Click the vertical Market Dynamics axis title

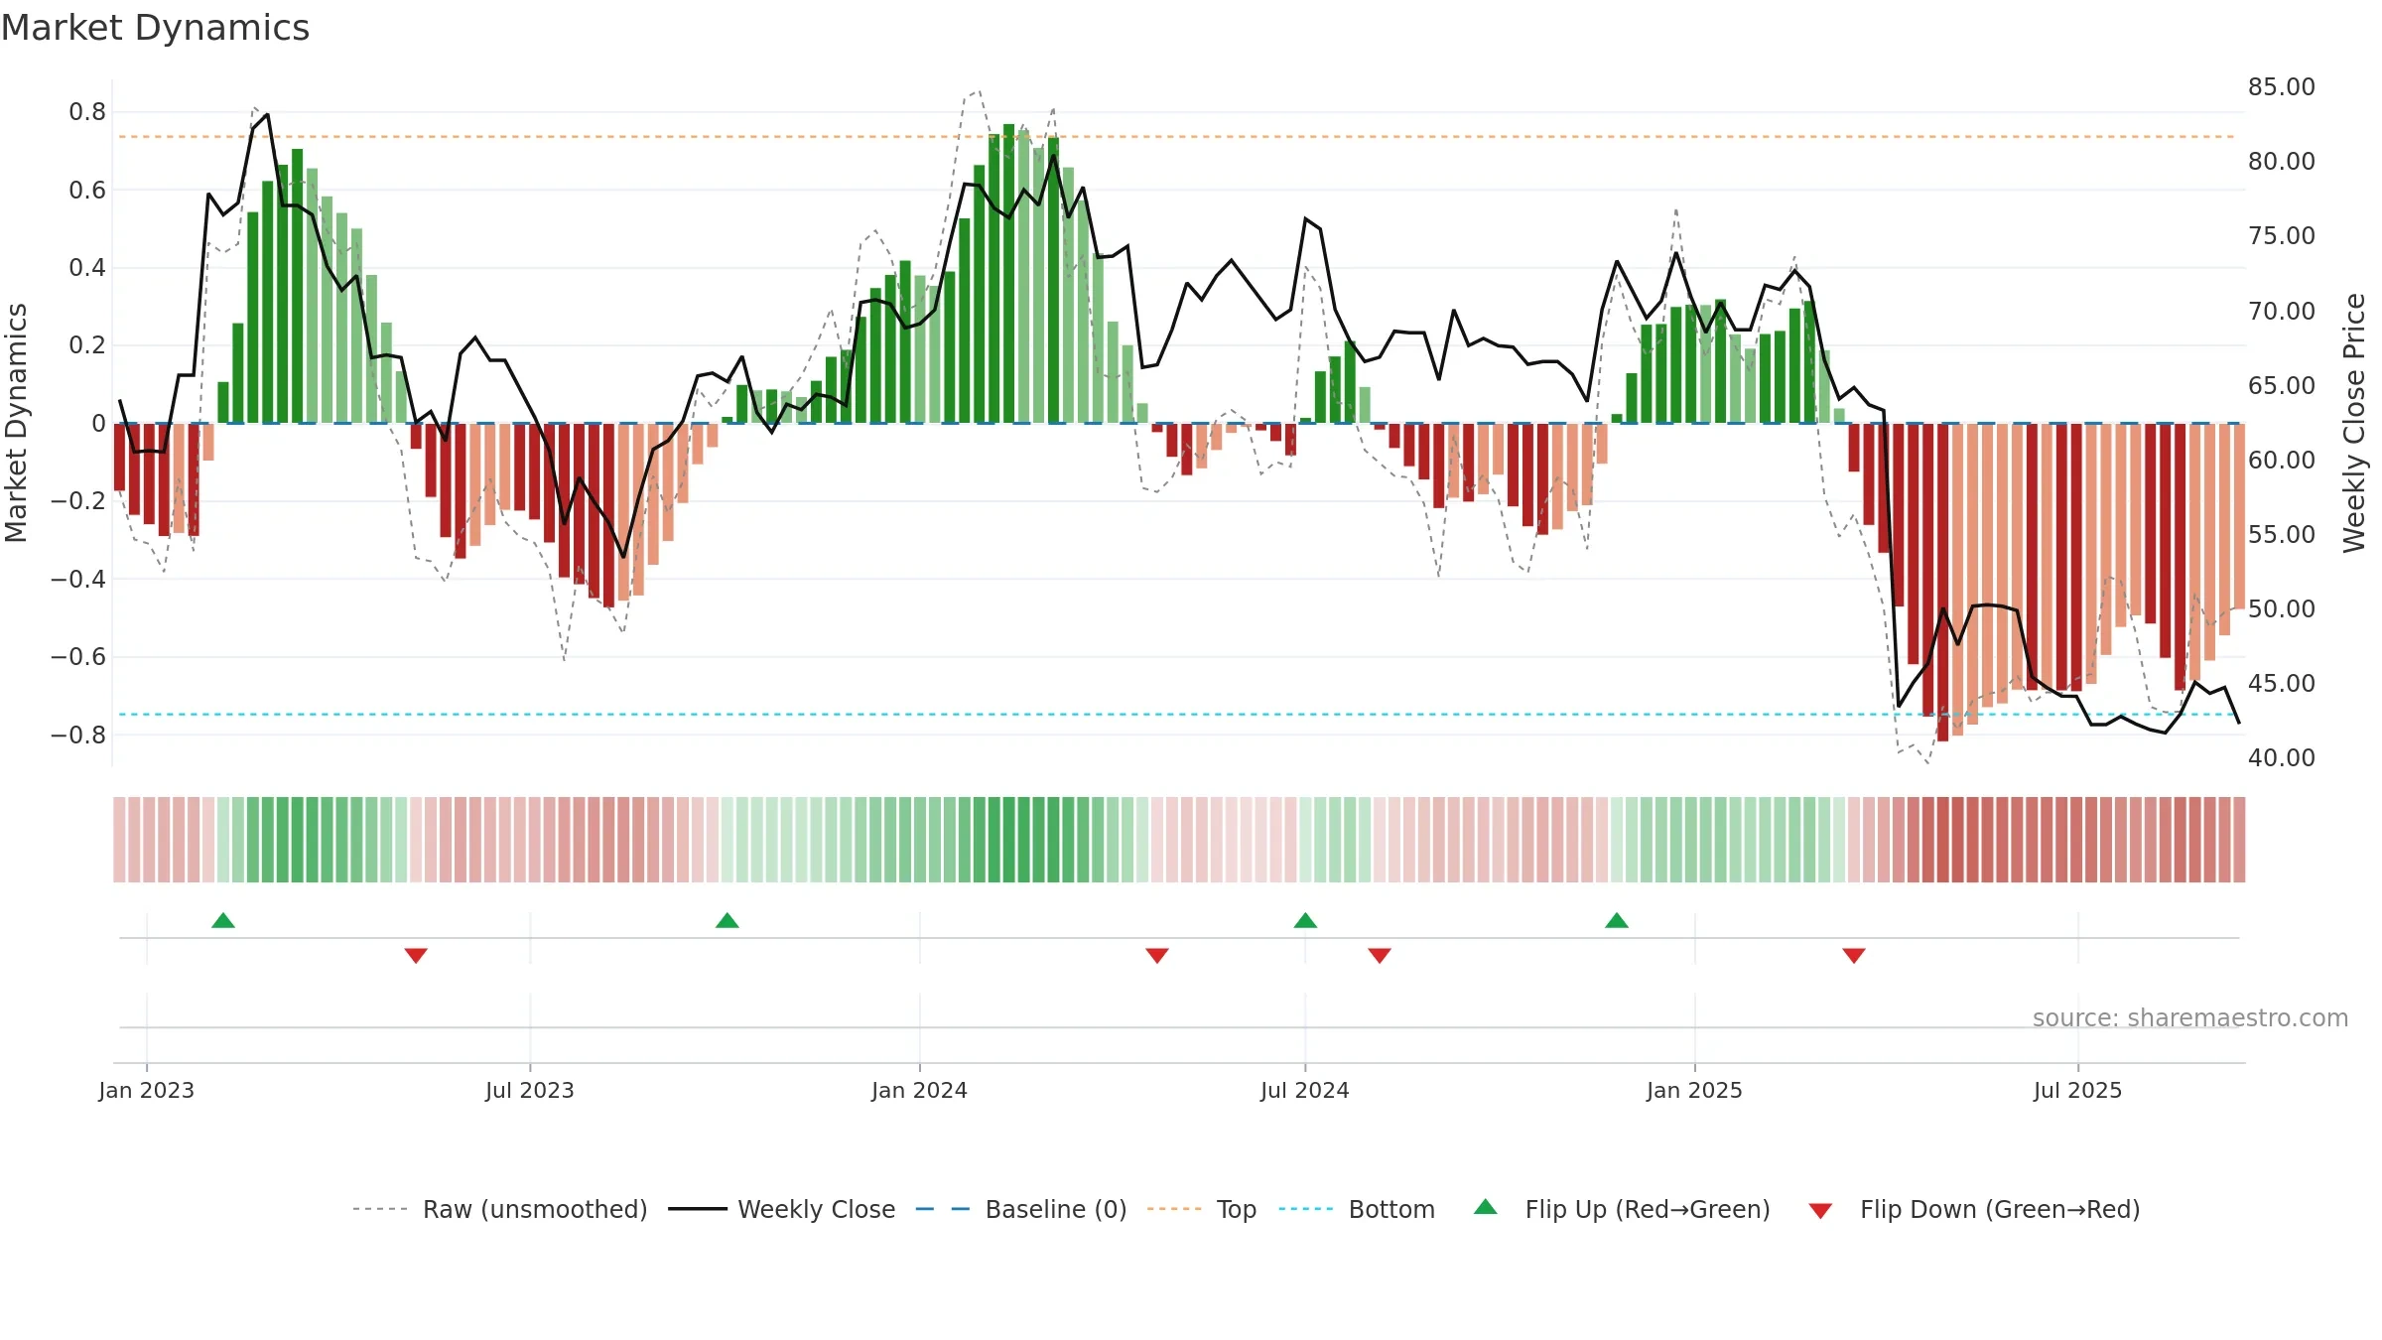coord(16,423)
